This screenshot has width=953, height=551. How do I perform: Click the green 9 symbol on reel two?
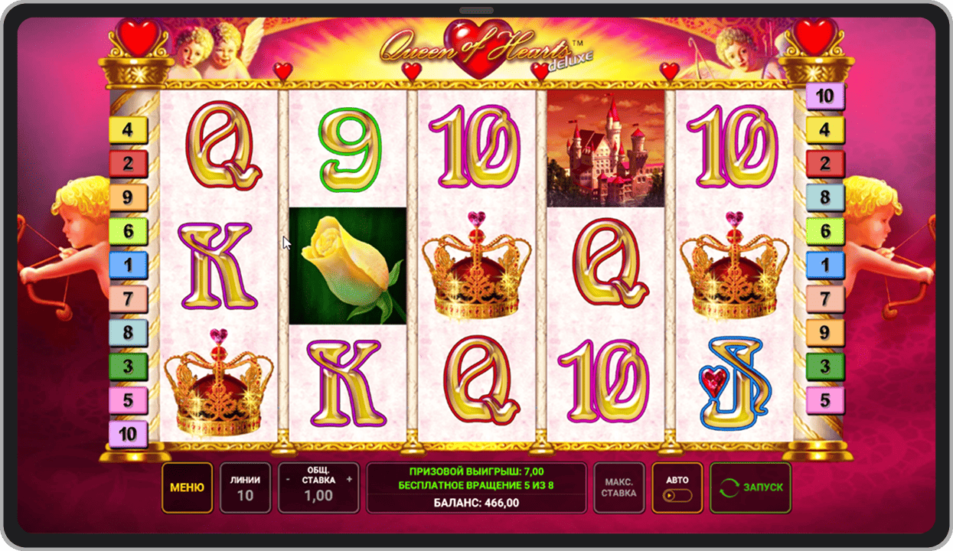pos(348,149)
